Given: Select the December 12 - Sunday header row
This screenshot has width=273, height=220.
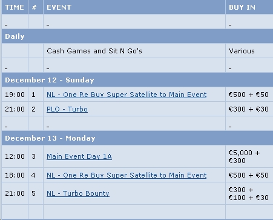Looking at the screenshot, I should (137, 80).
